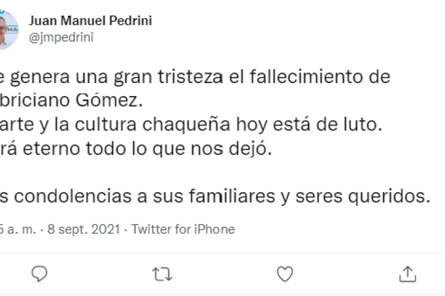Click the 'cultura chaqueña hoy está de luto' sentence
This screenshot has width=445, height=296.
point(192,126)
